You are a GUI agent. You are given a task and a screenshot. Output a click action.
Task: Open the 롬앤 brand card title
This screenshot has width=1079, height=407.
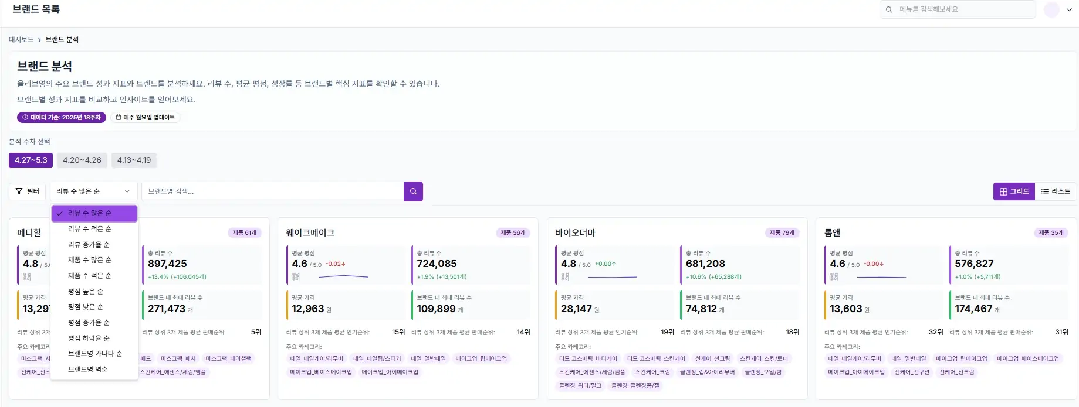click(832, 232)
